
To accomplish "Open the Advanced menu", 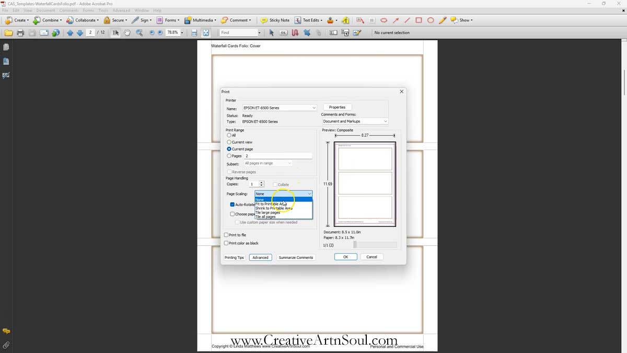I will (121, 10).
